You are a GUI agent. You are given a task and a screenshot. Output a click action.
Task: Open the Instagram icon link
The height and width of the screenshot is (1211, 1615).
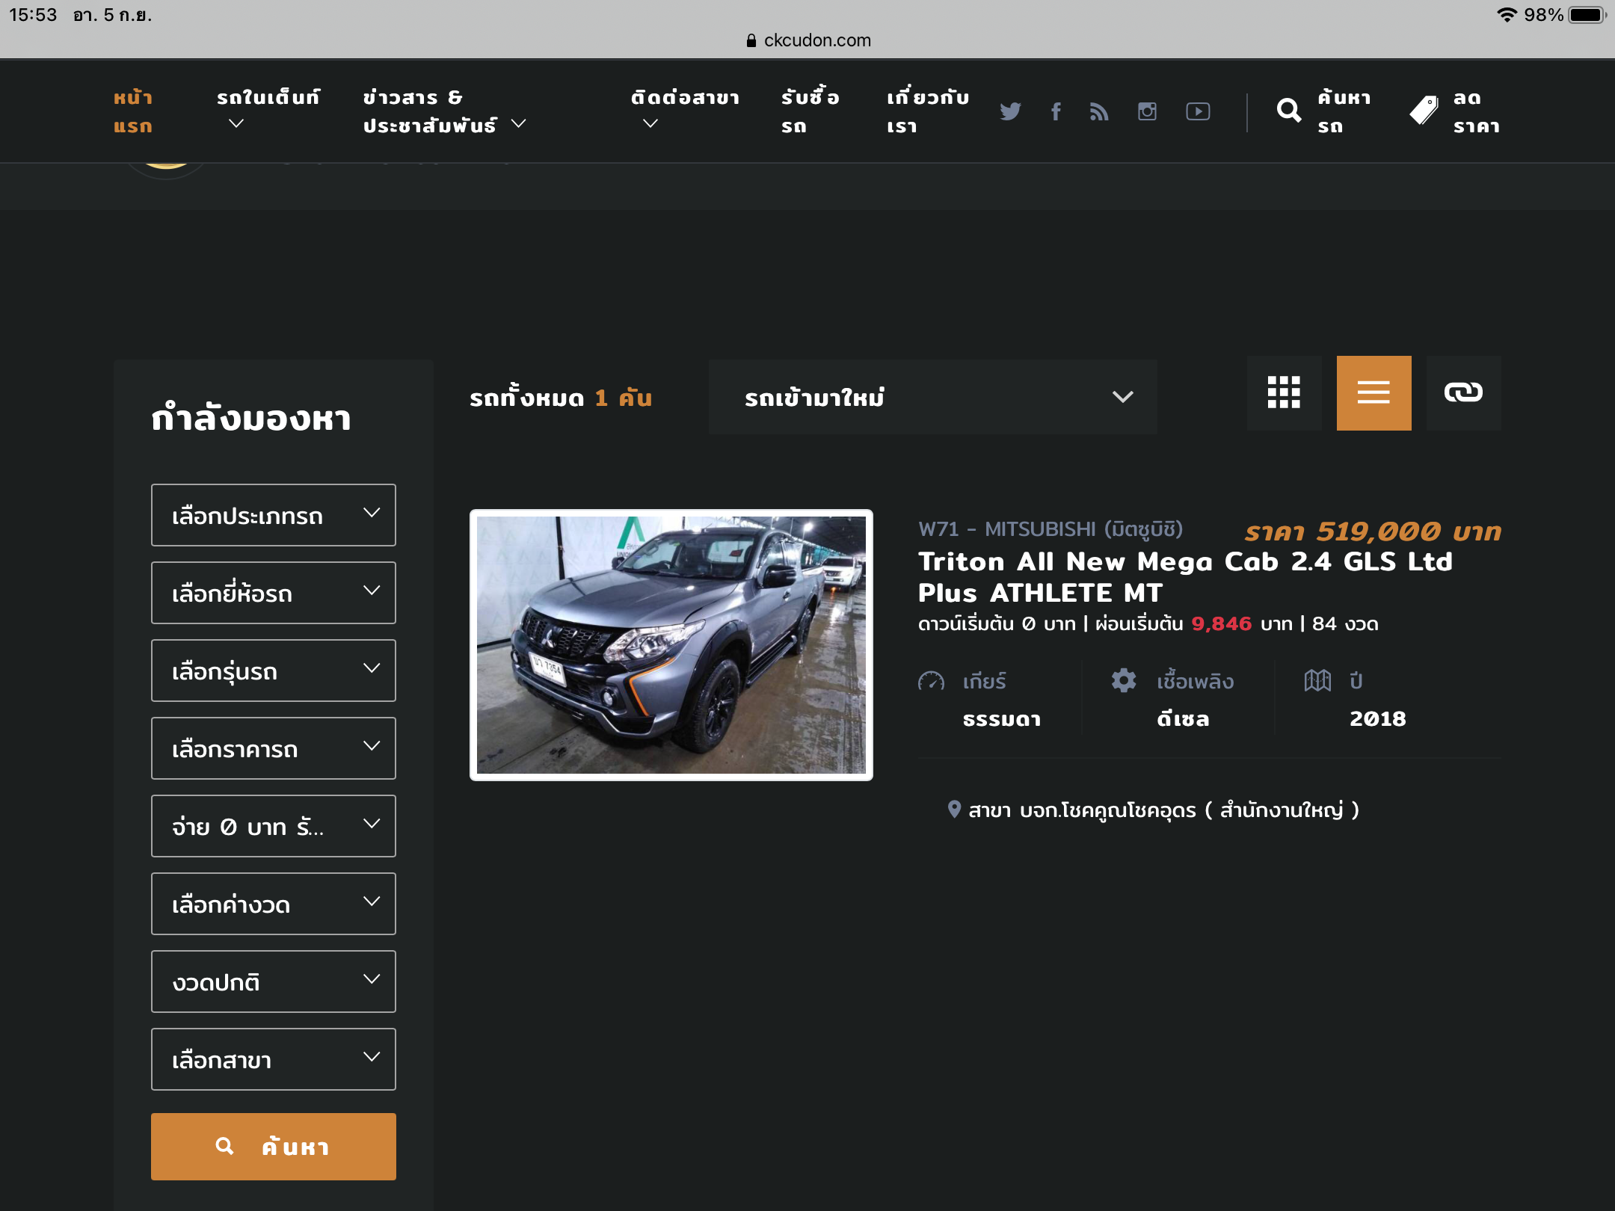click(x=1147, y=111)
